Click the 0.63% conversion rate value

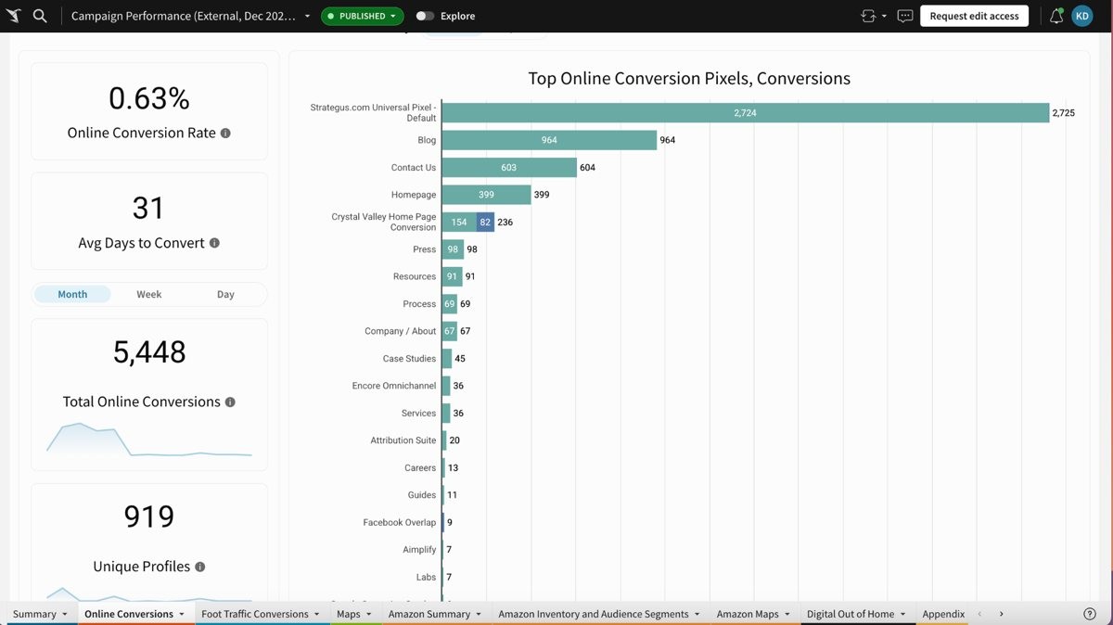coord(149,98)
